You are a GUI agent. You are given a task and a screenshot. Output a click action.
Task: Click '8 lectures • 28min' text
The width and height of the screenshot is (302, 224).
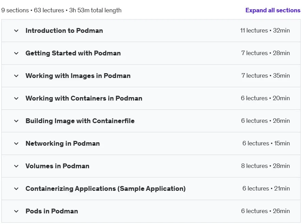[x=265, y=166]
